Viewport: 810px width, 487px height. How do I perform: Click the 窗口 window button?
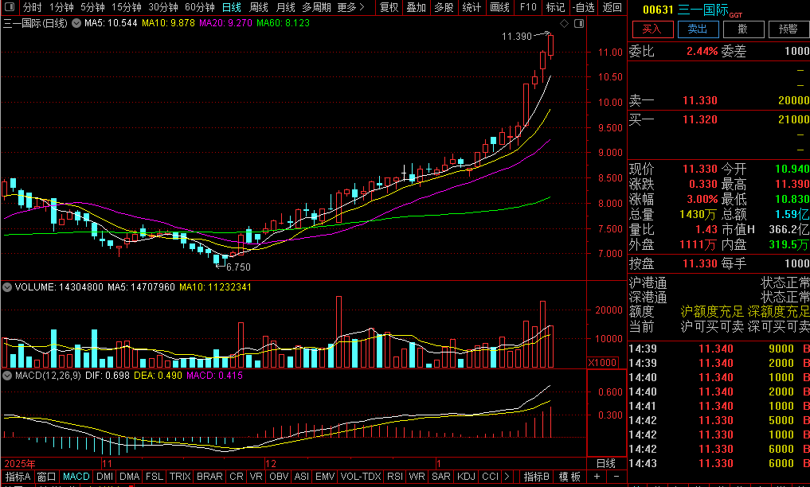(x=46, y=477)
